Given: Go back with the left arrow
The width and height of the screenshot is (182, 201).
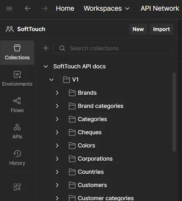Looking at the screenshot, I should pyautogui.click(x=28, y=9).
